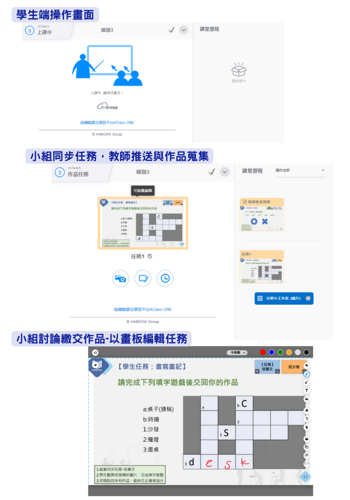Viewport: 350px width, 500px height.
Task: Click the camera photo upload icon
Action: tap(120, 278)
